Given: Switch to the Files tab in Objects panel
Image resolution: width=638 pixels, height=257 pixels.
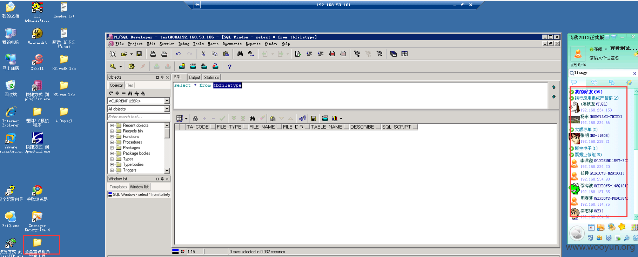Looking at the screenshot, I should pos(129,85).
